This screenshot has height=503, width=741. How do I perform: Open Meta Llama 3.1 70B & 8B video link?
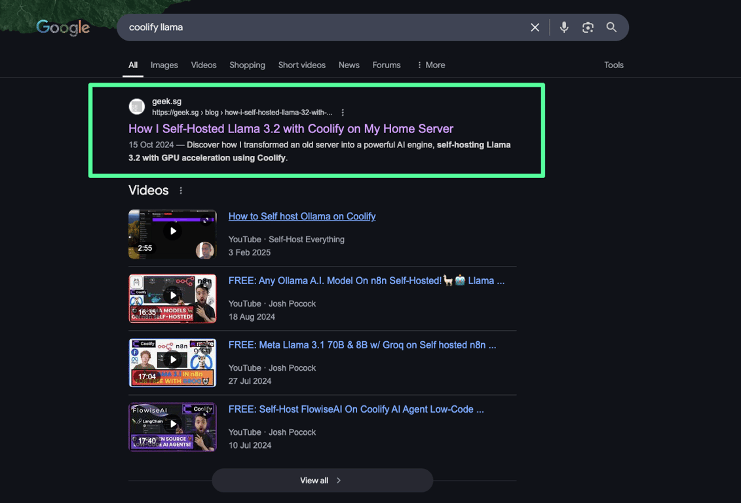[x=362, y=345]
